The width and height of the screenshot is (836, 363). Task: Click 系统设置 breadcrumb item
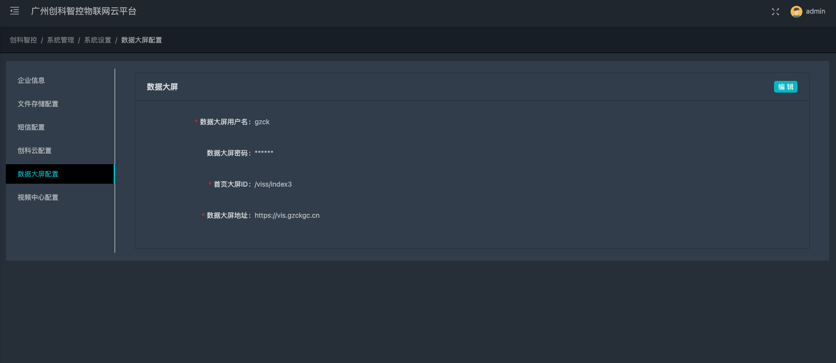tap(98, 40)
